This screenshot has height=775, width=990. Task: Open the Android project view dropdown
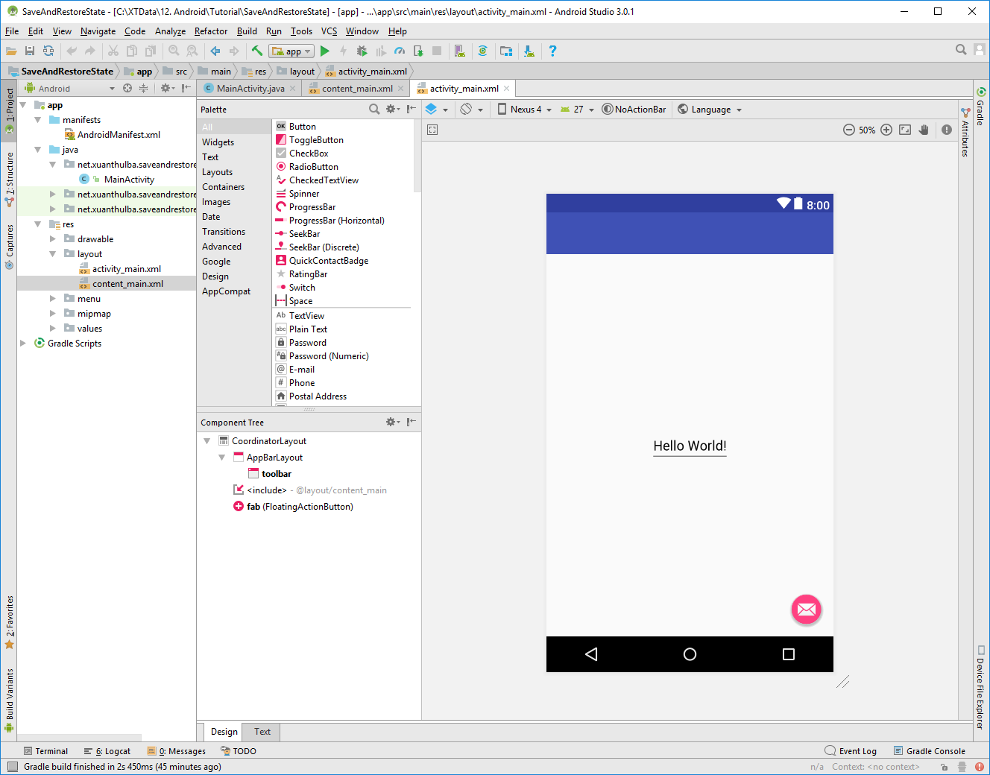(x=70, y=88)
